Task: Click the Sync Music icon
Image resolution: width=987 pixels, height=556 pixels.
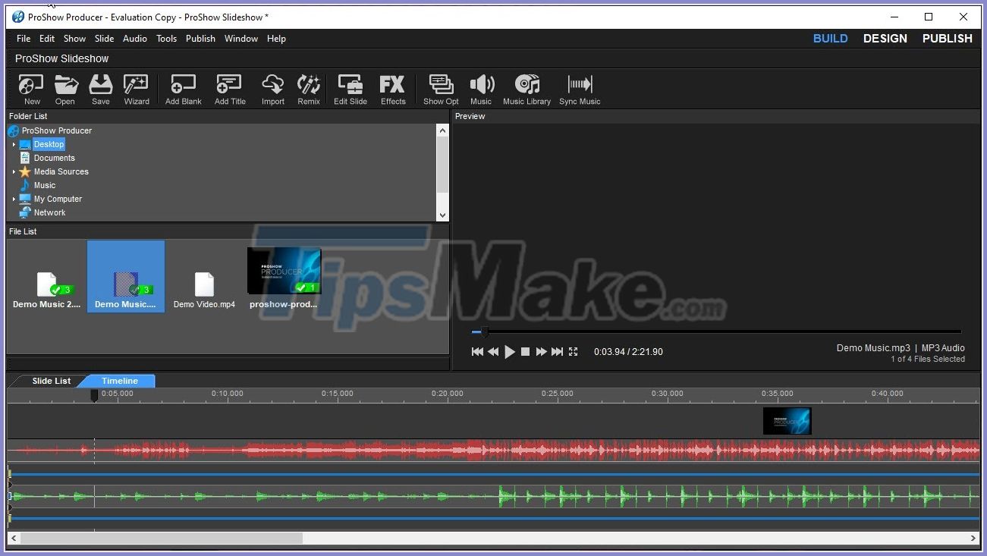Action: [x=579, y=89]
